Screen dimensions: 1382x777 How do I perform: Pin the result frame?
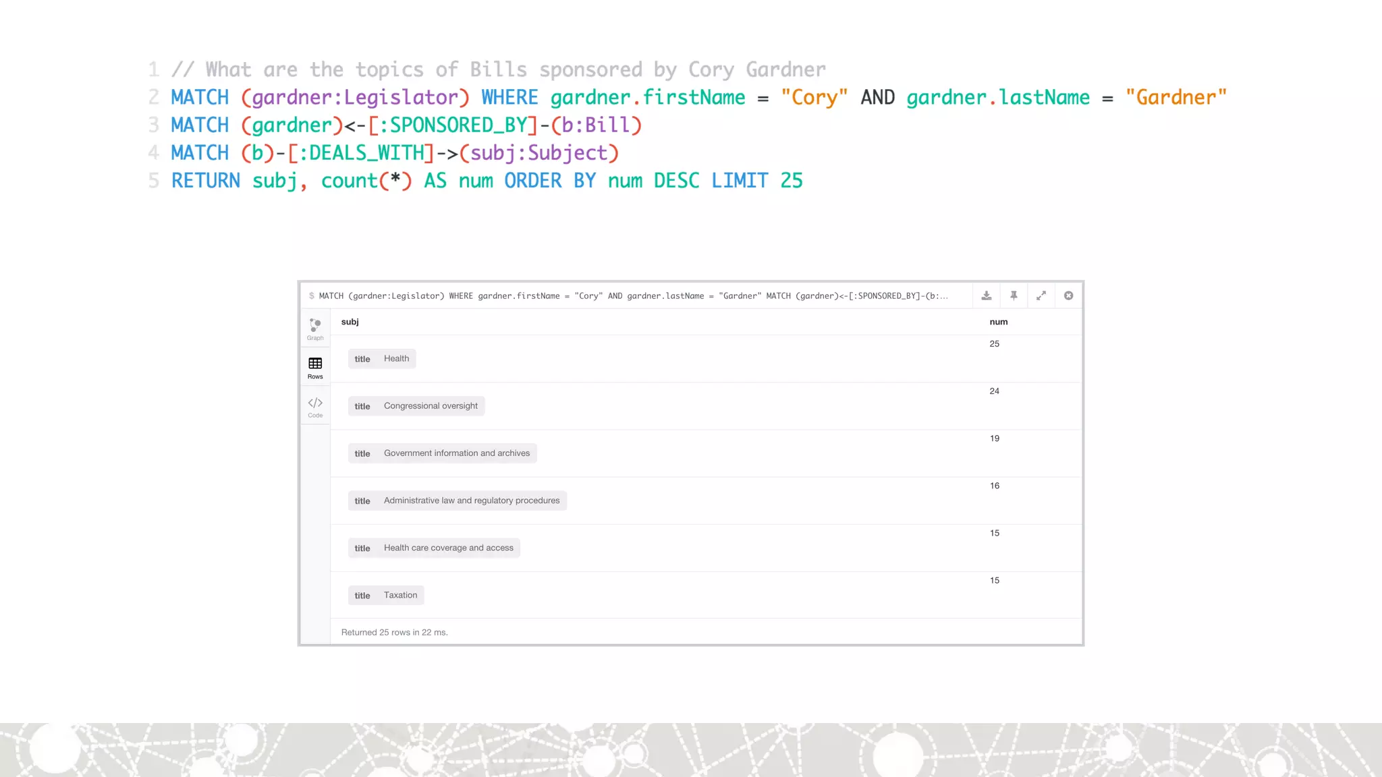pyautogui.click(x=1014, y=295)
